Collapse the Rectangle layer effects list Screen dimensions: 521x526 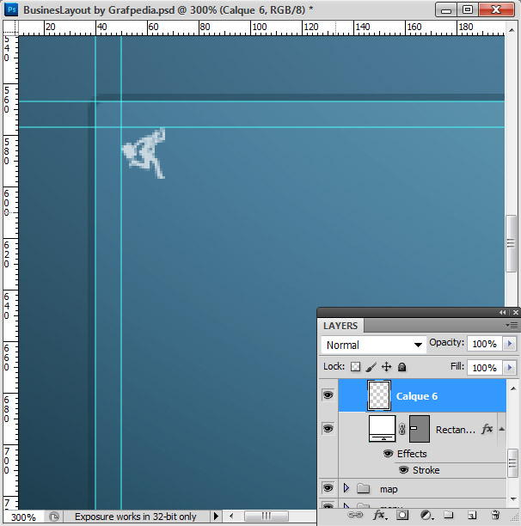501,429
